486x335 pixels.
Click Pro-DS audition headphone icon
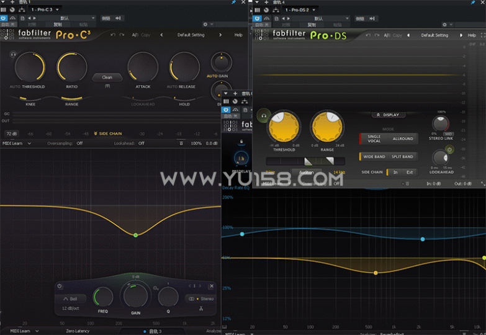[x=264, y=116]
